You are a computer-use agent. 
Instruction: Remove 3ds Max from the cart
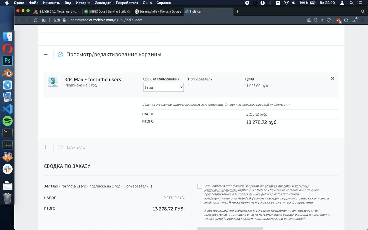tap(332, 78)
